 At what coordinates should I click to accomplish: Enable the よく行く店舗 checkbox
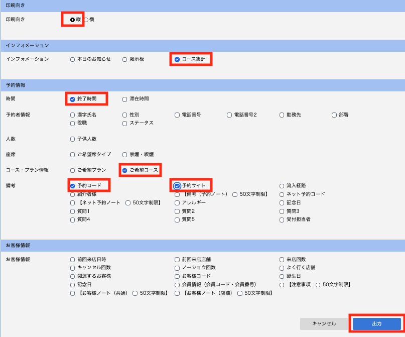(x=282, y=268)
